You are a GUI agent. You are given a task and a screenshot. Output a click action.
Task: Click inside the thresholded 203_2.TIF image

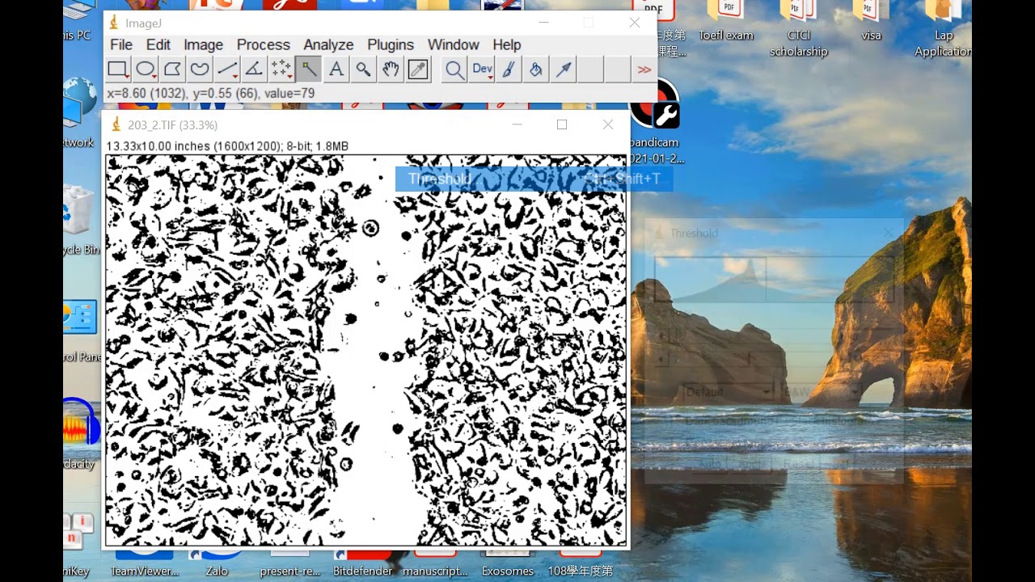click(x=365, y=350)
